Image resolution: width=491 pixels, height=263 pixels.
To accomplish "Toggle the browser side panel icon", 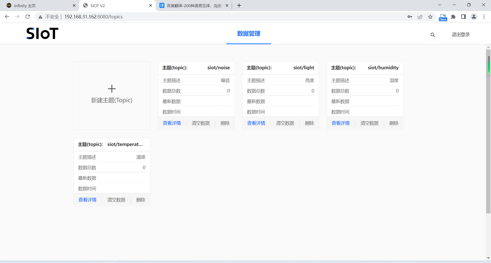I will (463, 17).
